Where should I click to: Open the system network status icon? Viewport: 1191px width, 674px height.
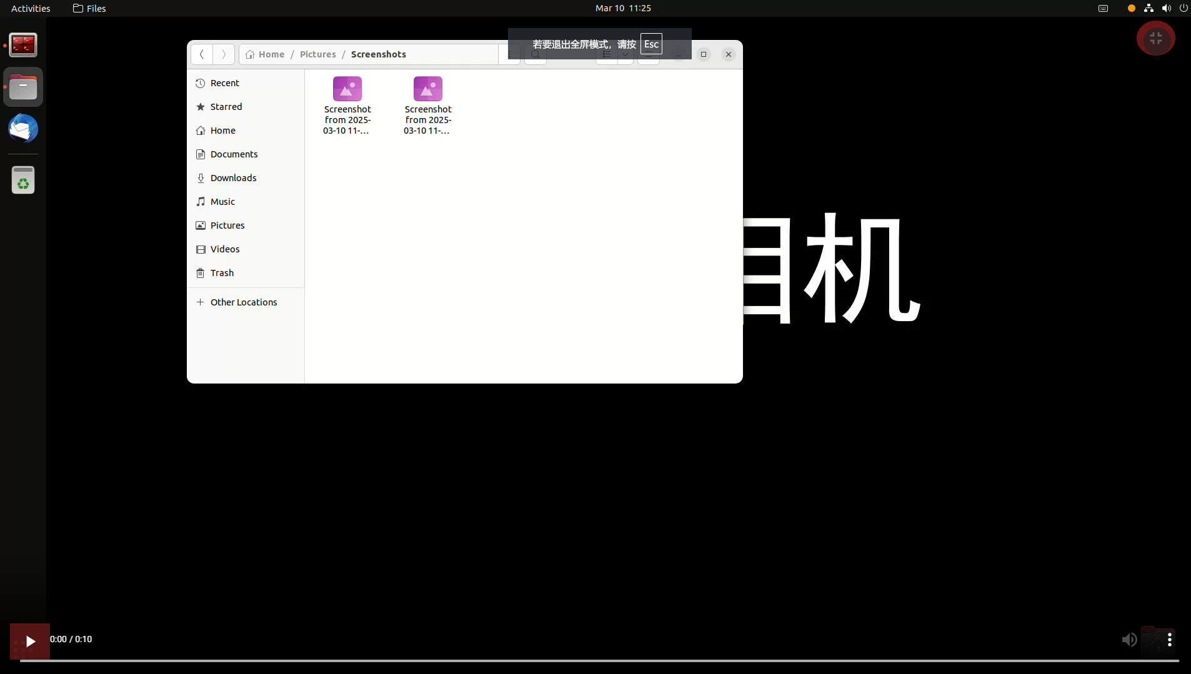point(1148,8)
